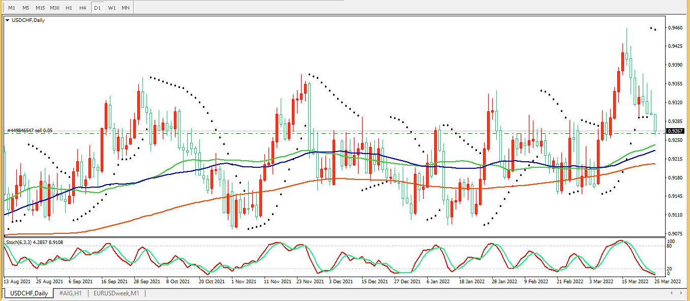Click the 20 Oct 2021 date label
The height and width of the screenshot is (301, 690).
click(x=212, y=281)
